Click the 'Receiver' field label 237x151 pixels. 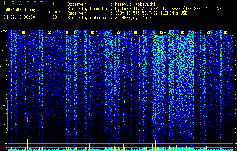click(x=76, y=13)
